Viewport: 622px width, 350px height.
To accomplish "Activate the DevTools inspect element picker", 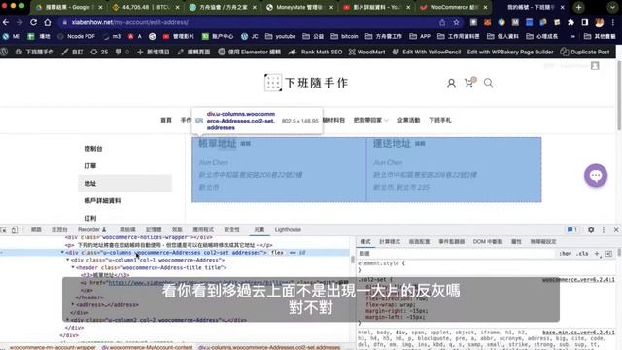I will click(x=4, y=229).
